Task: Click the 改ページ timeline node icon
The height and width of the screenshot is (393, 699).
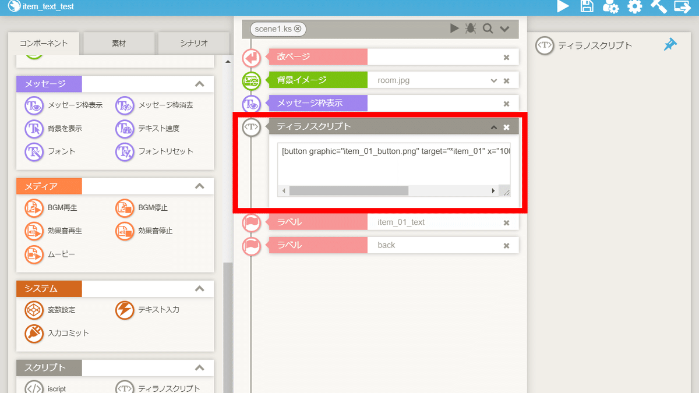Action: pos(252,58)
